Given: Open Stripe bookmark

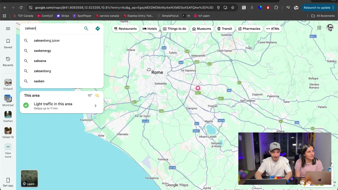Looking at the screenshot, I should tap(63, 16).
